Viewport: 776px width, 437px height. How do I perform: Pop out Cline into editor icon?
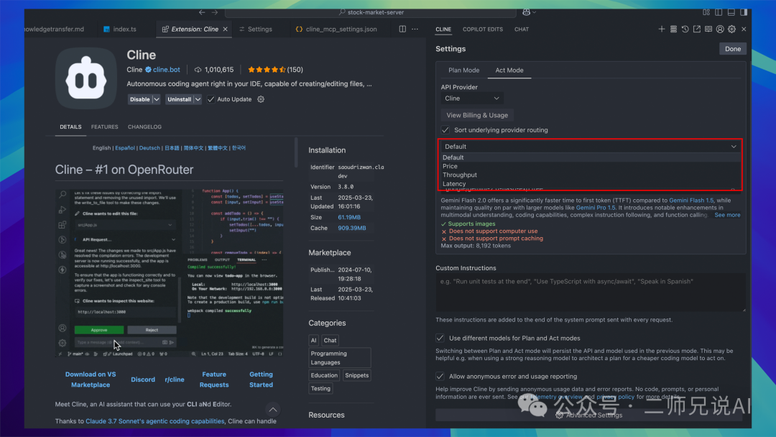[697, 29]
